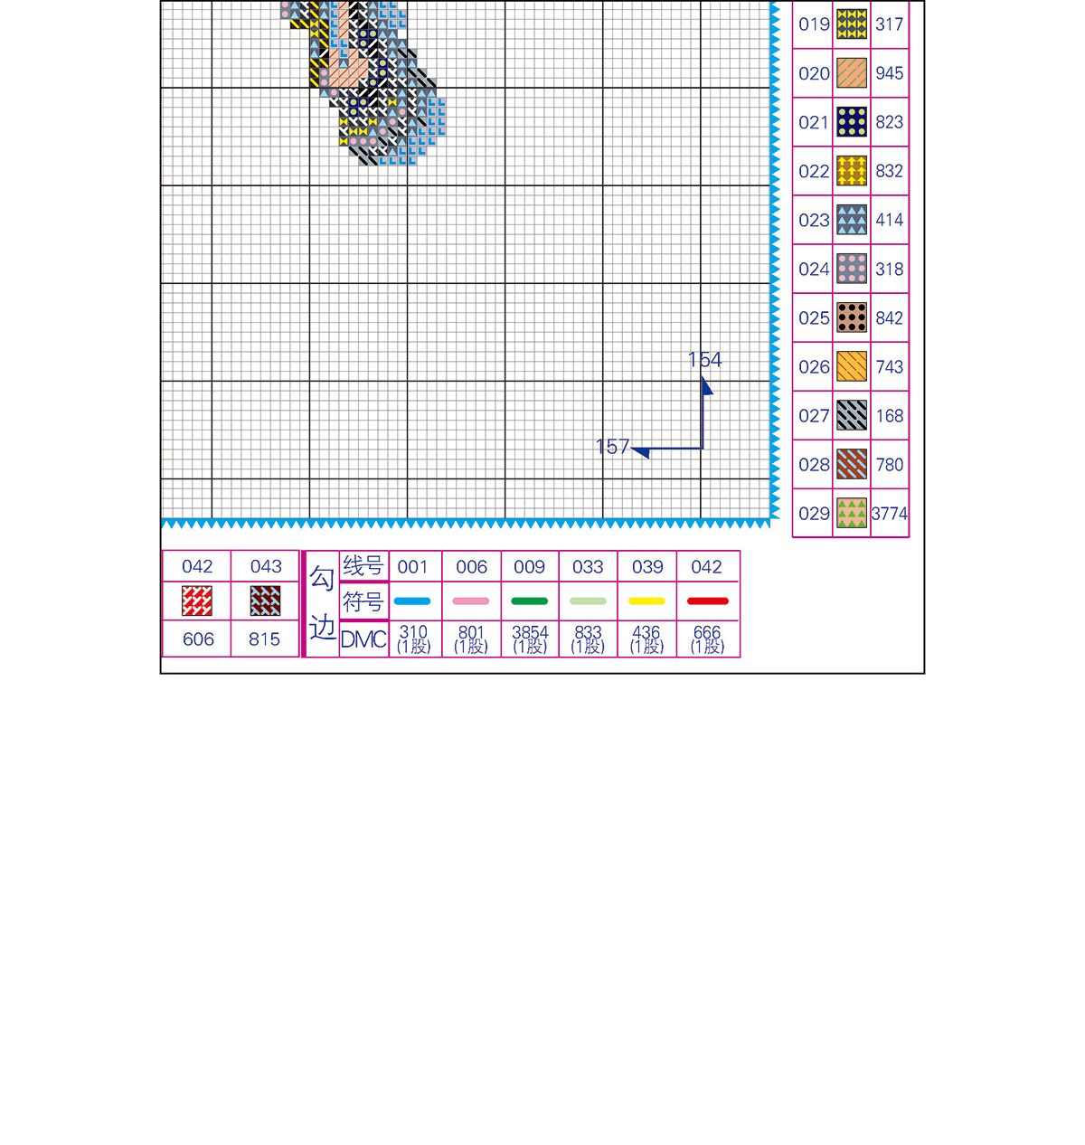Click the 线号 row header
This screenshot has height=1145, width=1085.
coord(363,566)
